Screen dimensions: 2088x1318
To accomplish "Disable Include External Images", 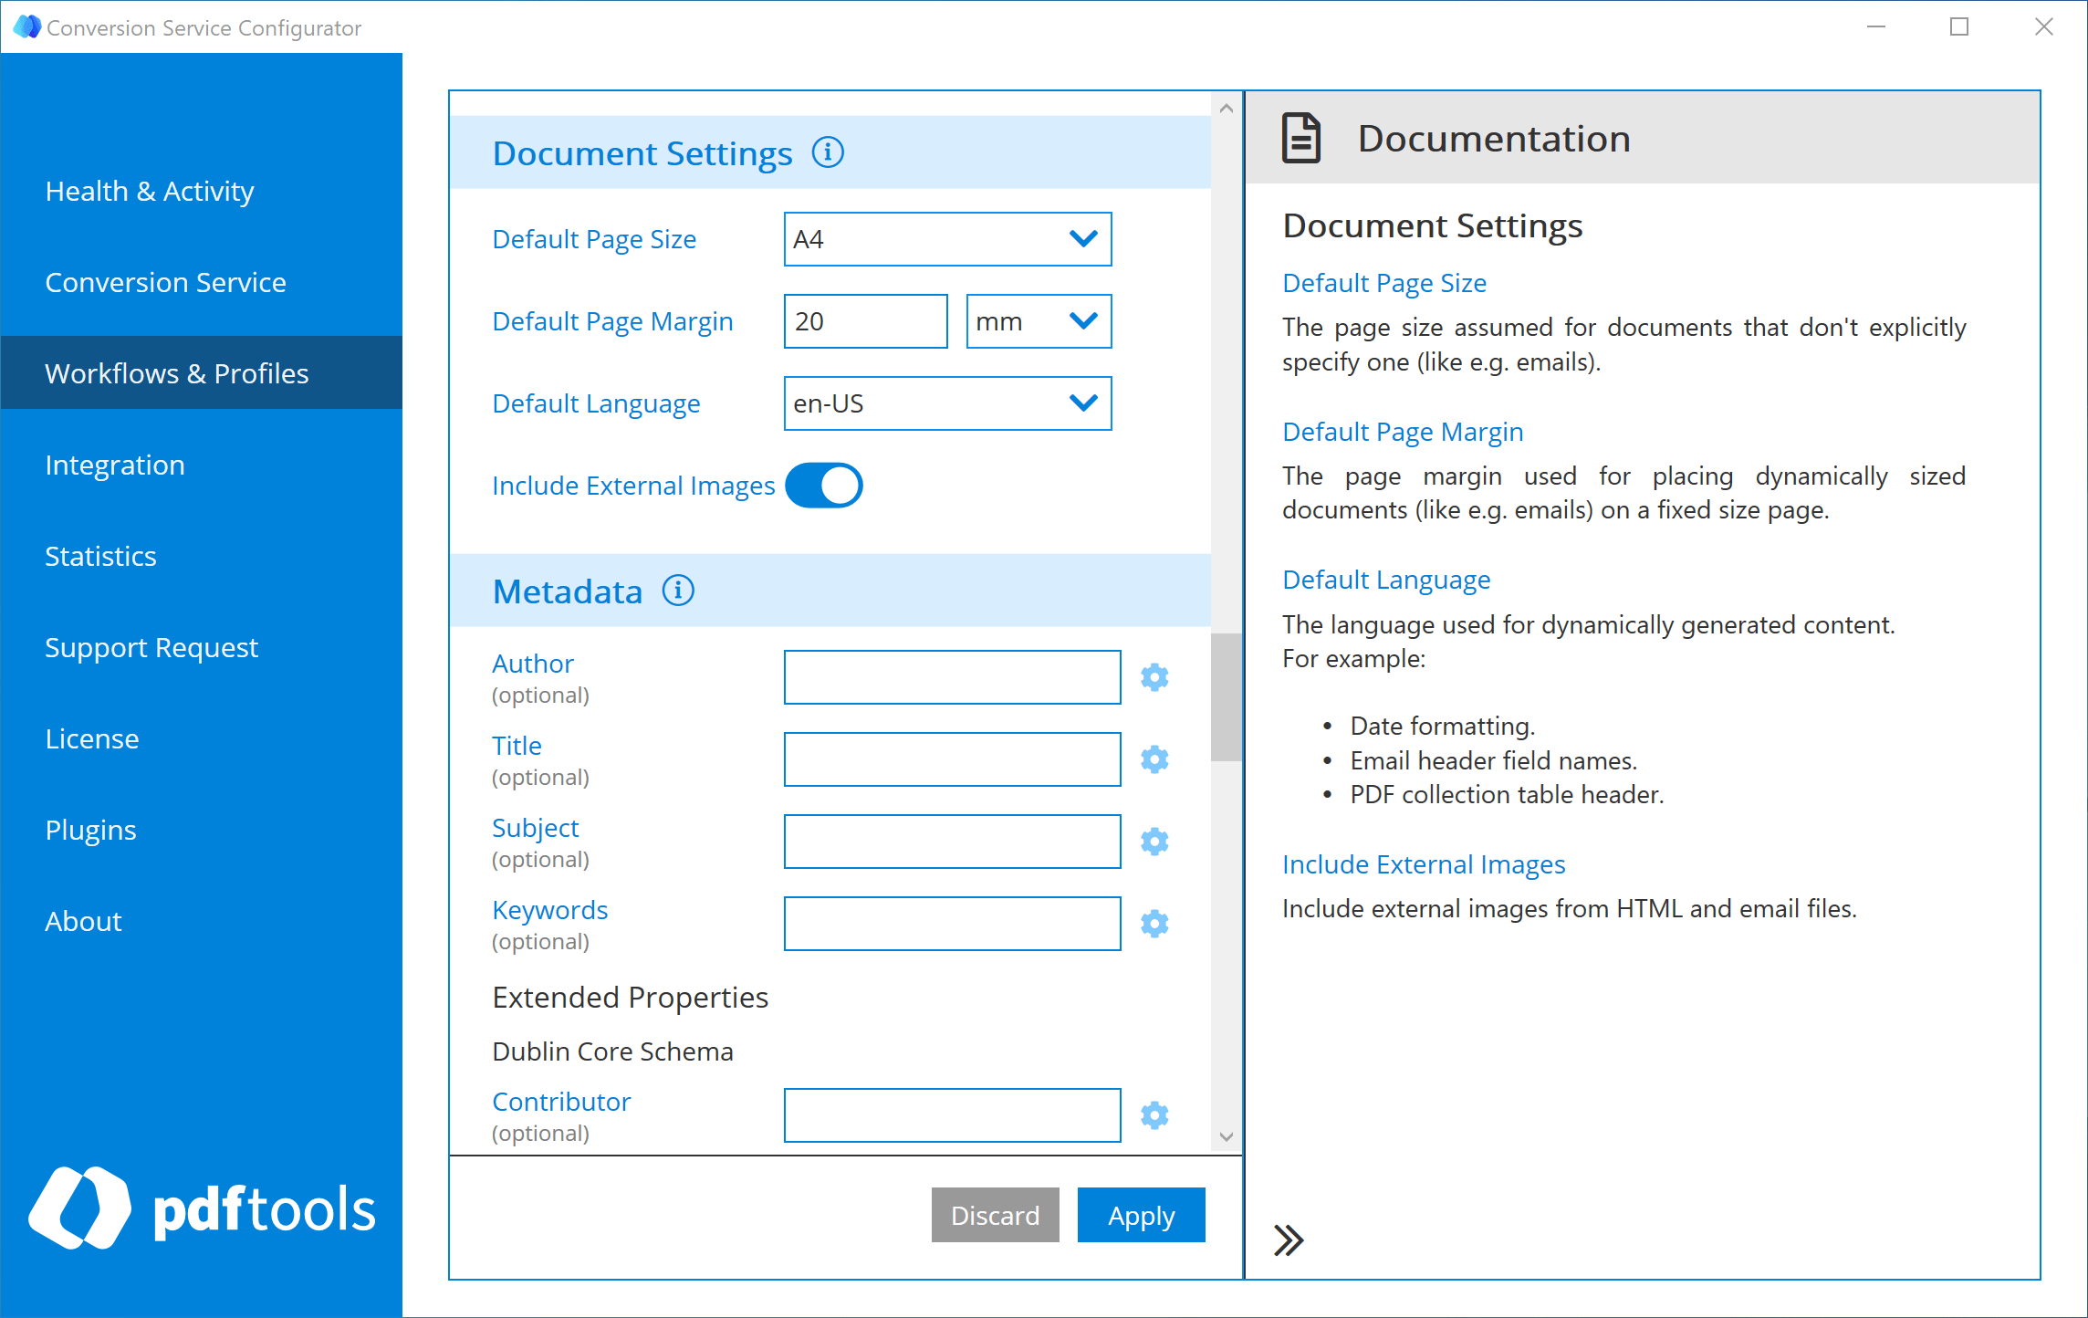I will (x=824, y=485).
